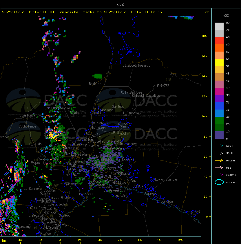Click the 'Clla.SanJose' map label

pyautogui.click(x=132, y=92)
